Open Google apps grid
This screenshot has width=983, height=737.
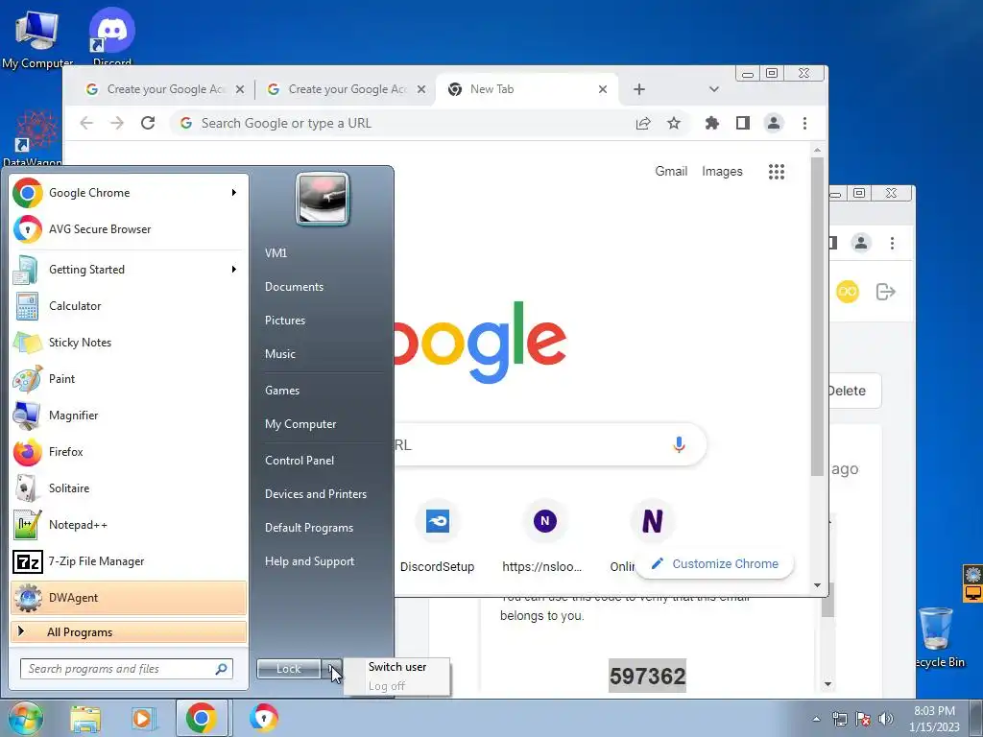(776, 172)
